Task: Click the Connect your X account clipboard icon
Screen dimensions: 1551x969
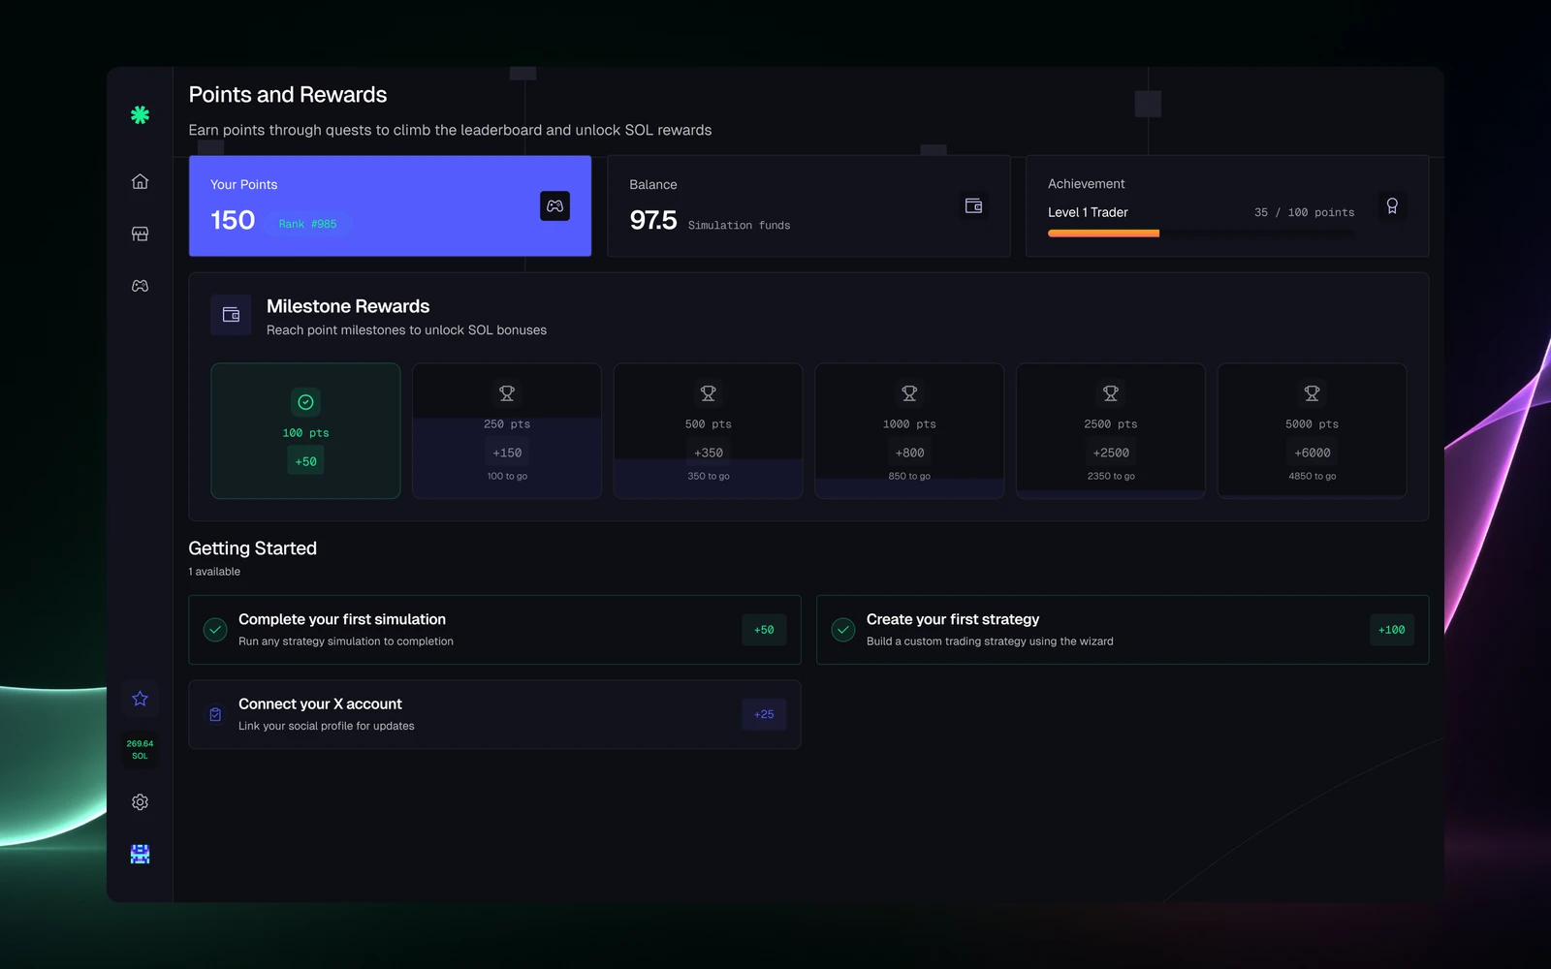Action: coord(215,714)
